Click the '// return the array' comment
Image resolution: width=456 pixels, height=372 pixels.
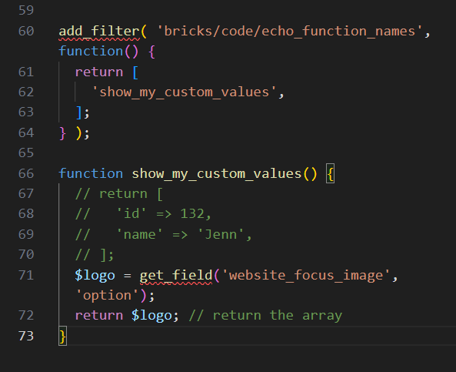point(265,316)
